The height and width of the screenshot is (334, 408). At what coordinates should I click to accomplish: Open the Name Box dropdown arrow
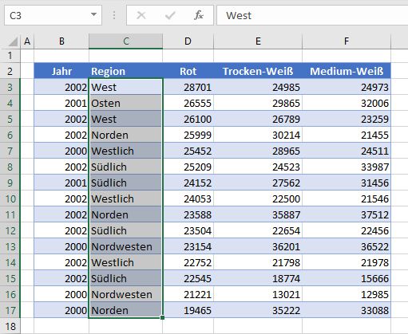pos(93,14)
